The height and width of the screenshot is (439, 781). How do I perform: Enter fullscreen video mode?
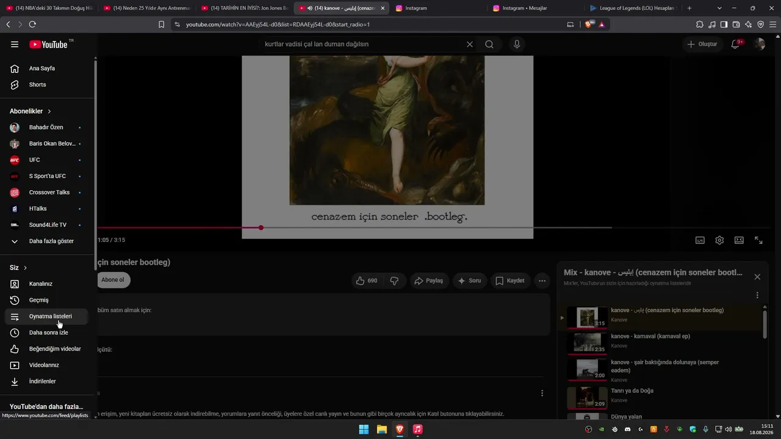point(758,240)
